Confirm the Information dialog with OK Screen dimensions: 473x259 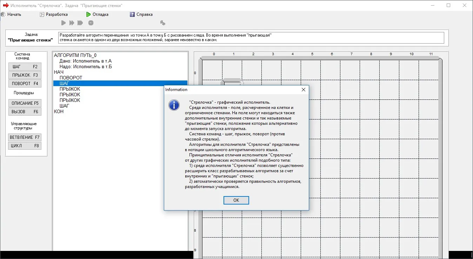pyautogui.click(x=236, y=200)
